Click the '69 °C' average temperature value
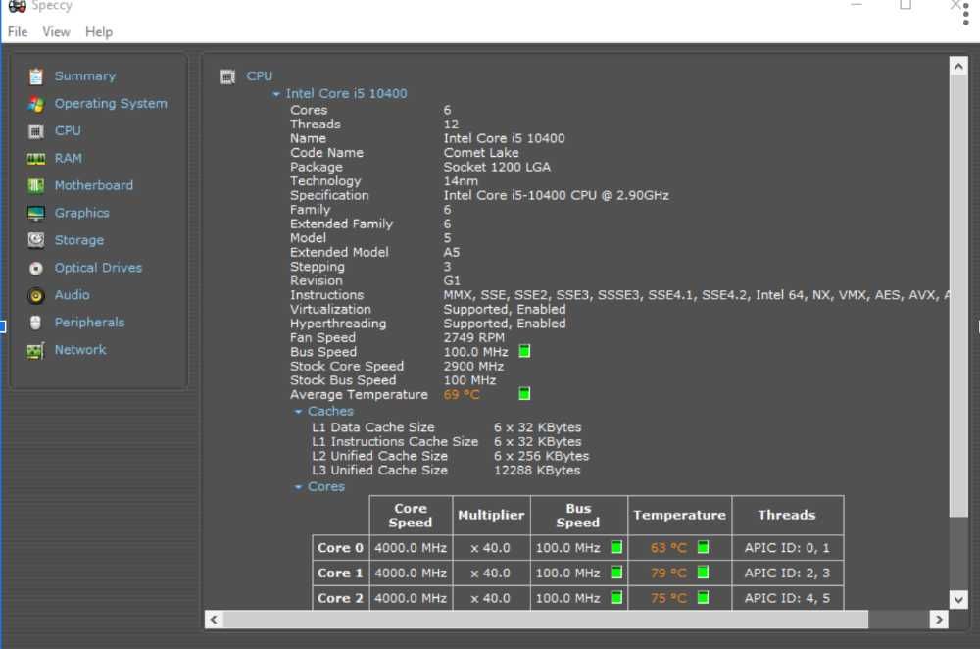980x649 pixels. 462,394
